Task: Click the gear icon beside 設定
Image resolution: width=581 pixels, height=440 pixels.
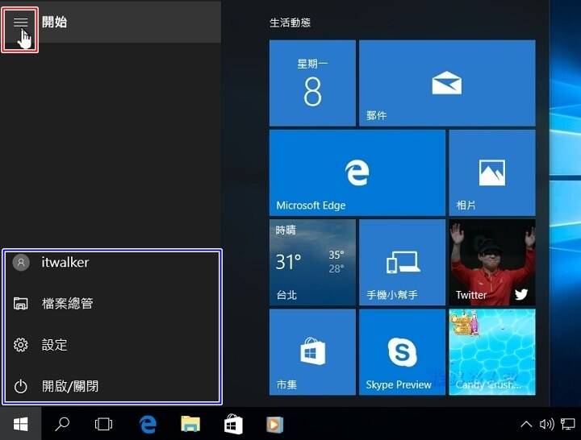Action: (21, 345)
